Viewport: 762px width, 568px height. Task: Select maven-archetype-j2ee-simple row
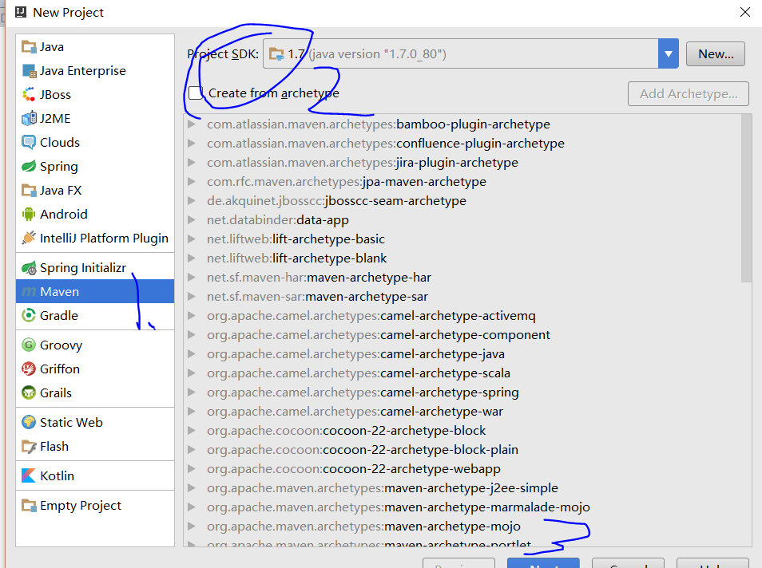tap(462, 488)
